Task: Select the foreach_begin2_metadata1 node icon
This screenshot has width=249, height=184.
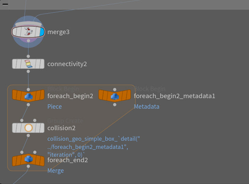Action: (x=115, y=96)
